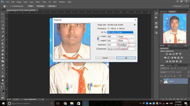Click the Fill Screen button
The width and height of the screenshot is (190, 106).
(x=52, y=6)
